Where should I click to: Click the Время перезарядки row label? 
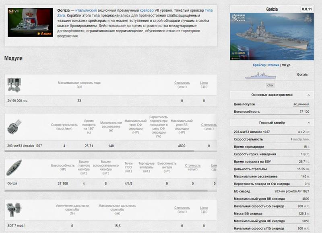click(x=249, y=147)
